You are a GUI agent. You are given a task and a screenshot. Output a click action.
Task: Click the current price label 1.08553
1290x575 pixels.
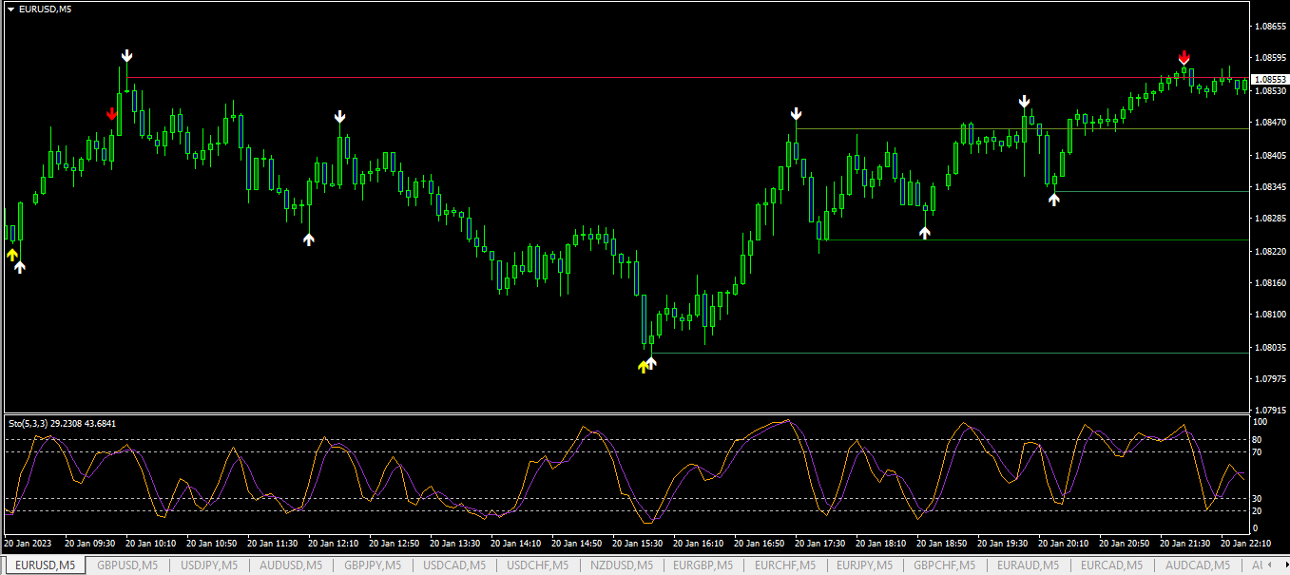[x=1269, y=80]
